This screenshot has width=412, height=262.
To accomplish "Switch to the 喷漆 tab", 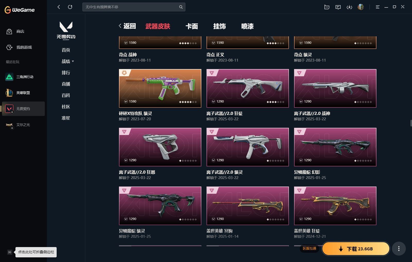I will [x=247, y=26].
